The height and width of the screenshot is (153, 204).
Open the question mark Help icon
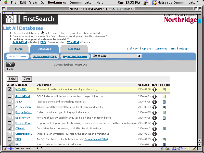(10, 65)
